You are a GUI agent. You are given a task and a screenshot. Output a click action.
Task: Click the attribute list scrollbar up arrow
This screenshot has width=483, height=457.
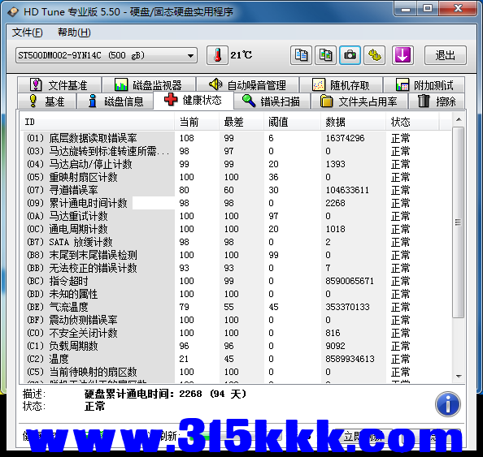(x=459, y=119)
